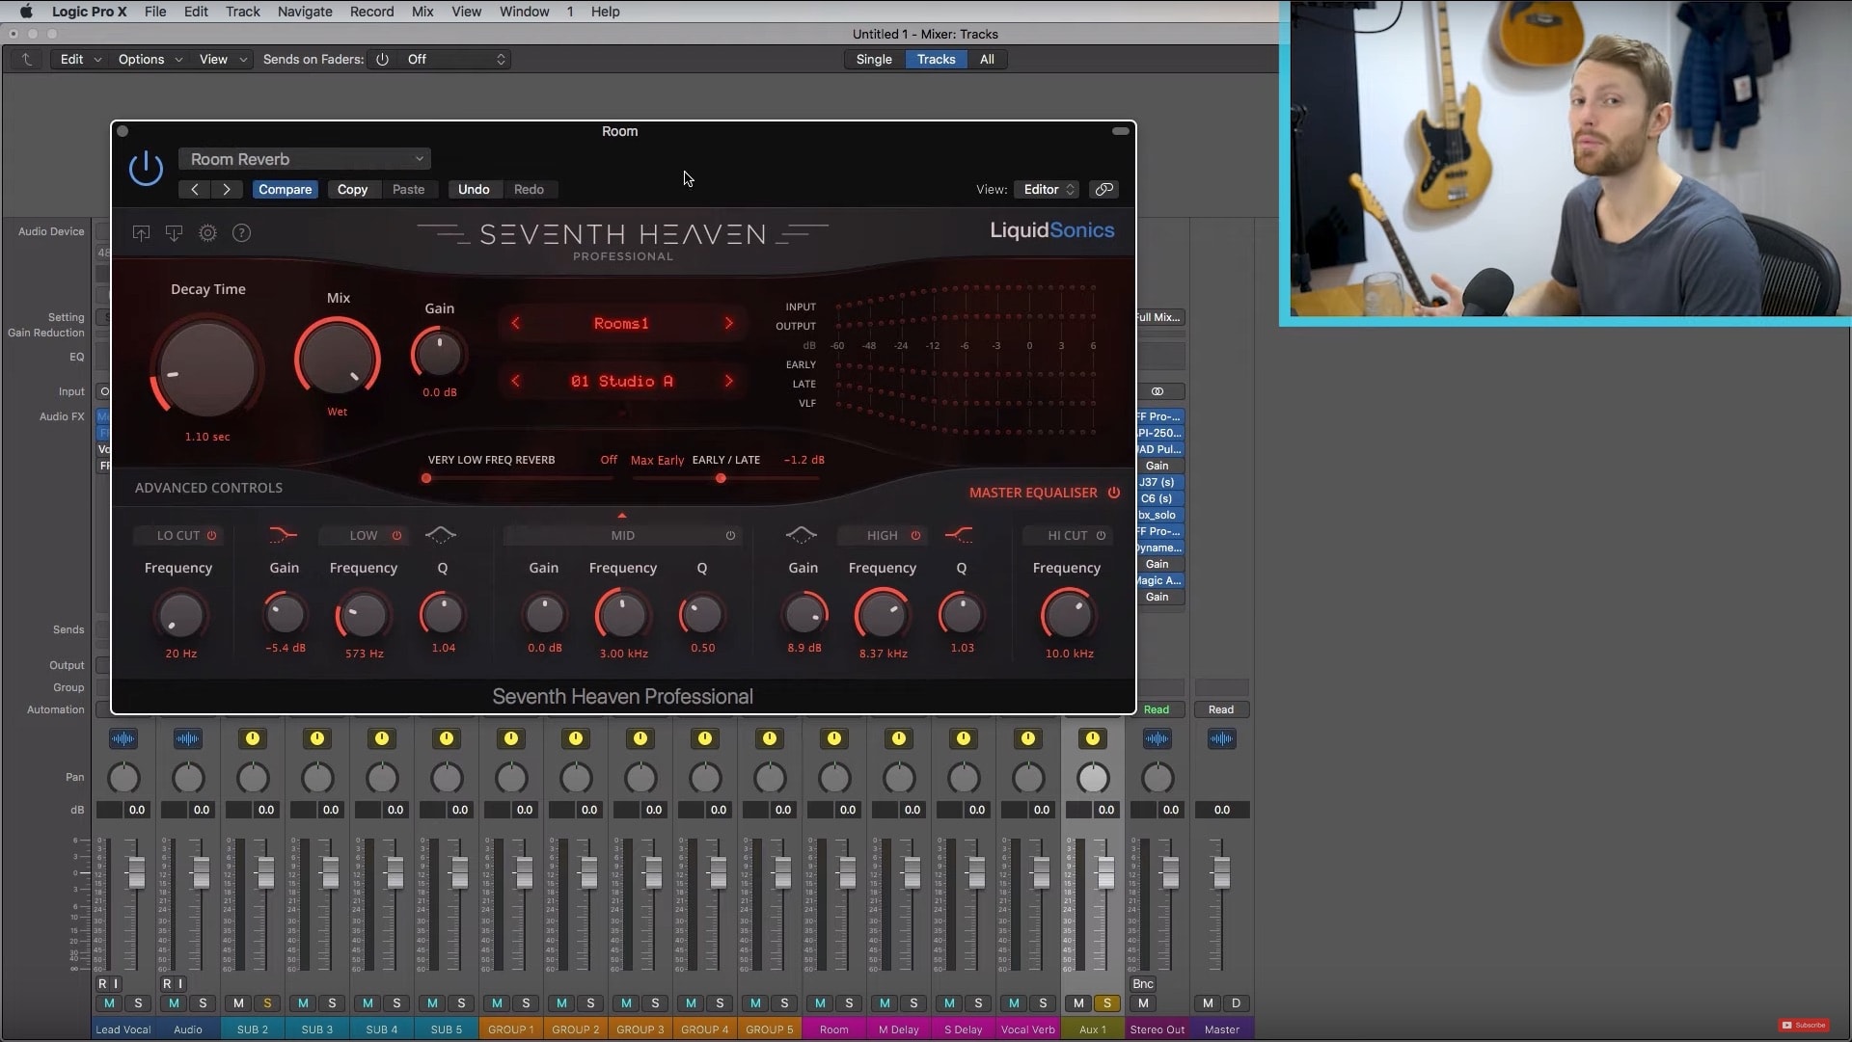1852x1042 pixels.
Task: Switch mixer to Tracks view
Action: click(x=936, y=60)
